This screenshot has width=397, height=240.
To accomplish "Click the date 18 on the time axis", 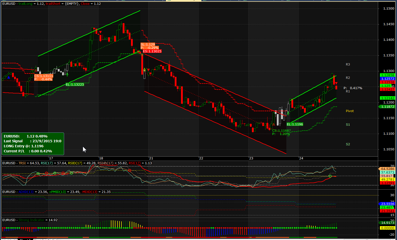I will click(x=101, y=158).
